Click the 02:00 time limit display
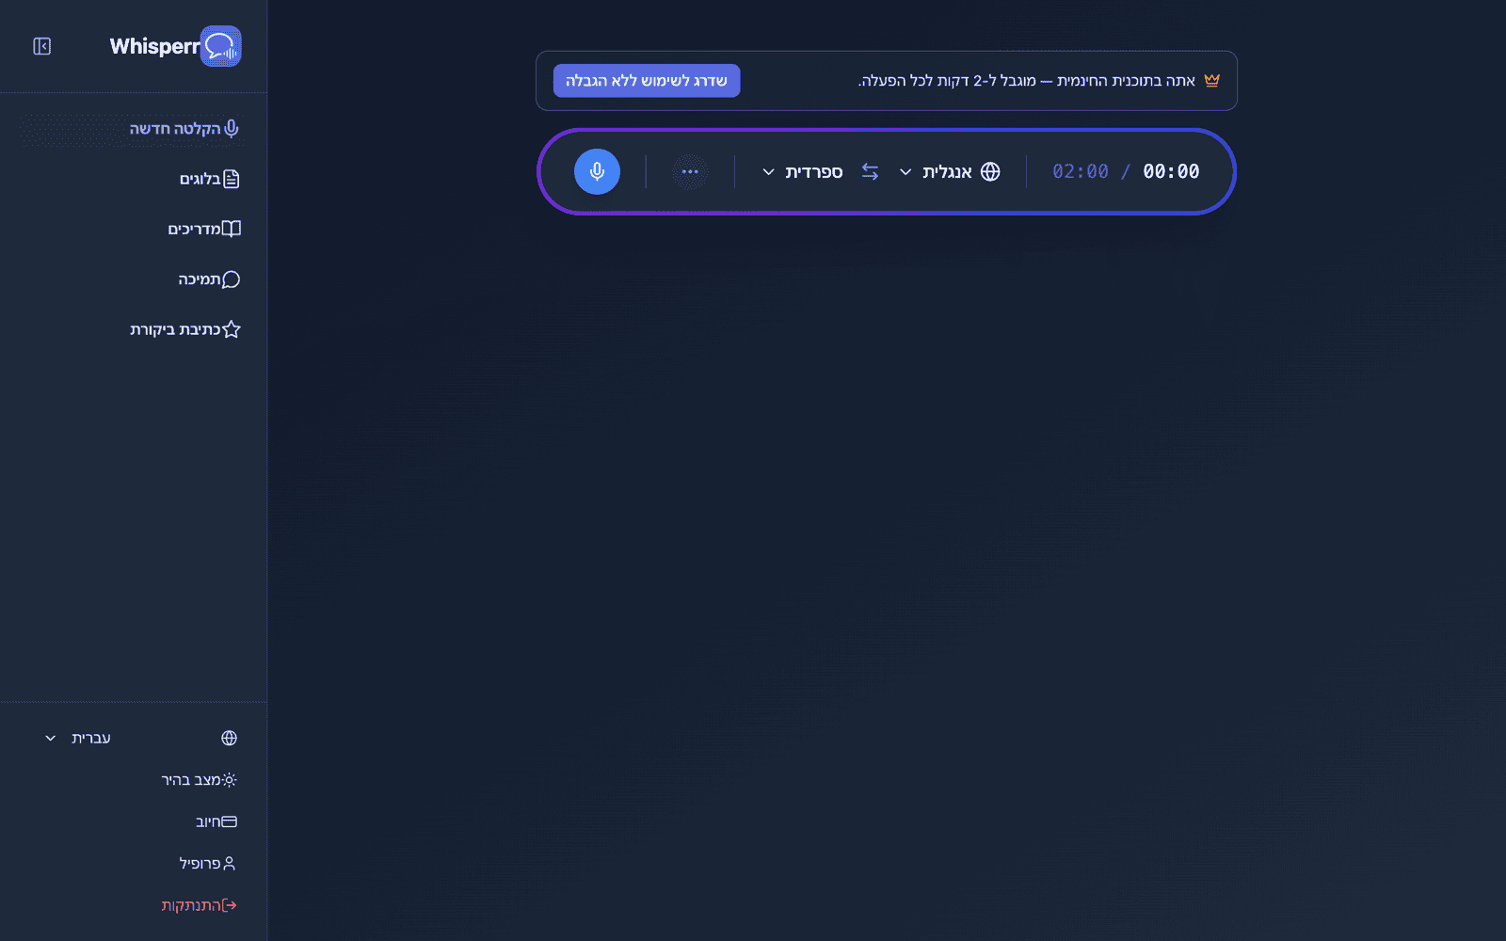 click(1081, 171)
